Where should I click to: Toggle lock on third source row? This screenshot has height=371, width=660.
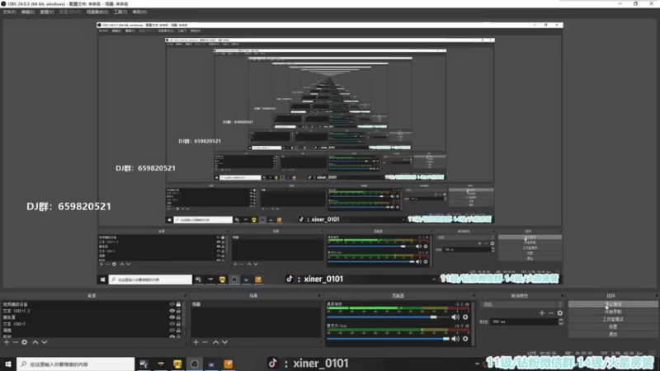tap(178, 317)
